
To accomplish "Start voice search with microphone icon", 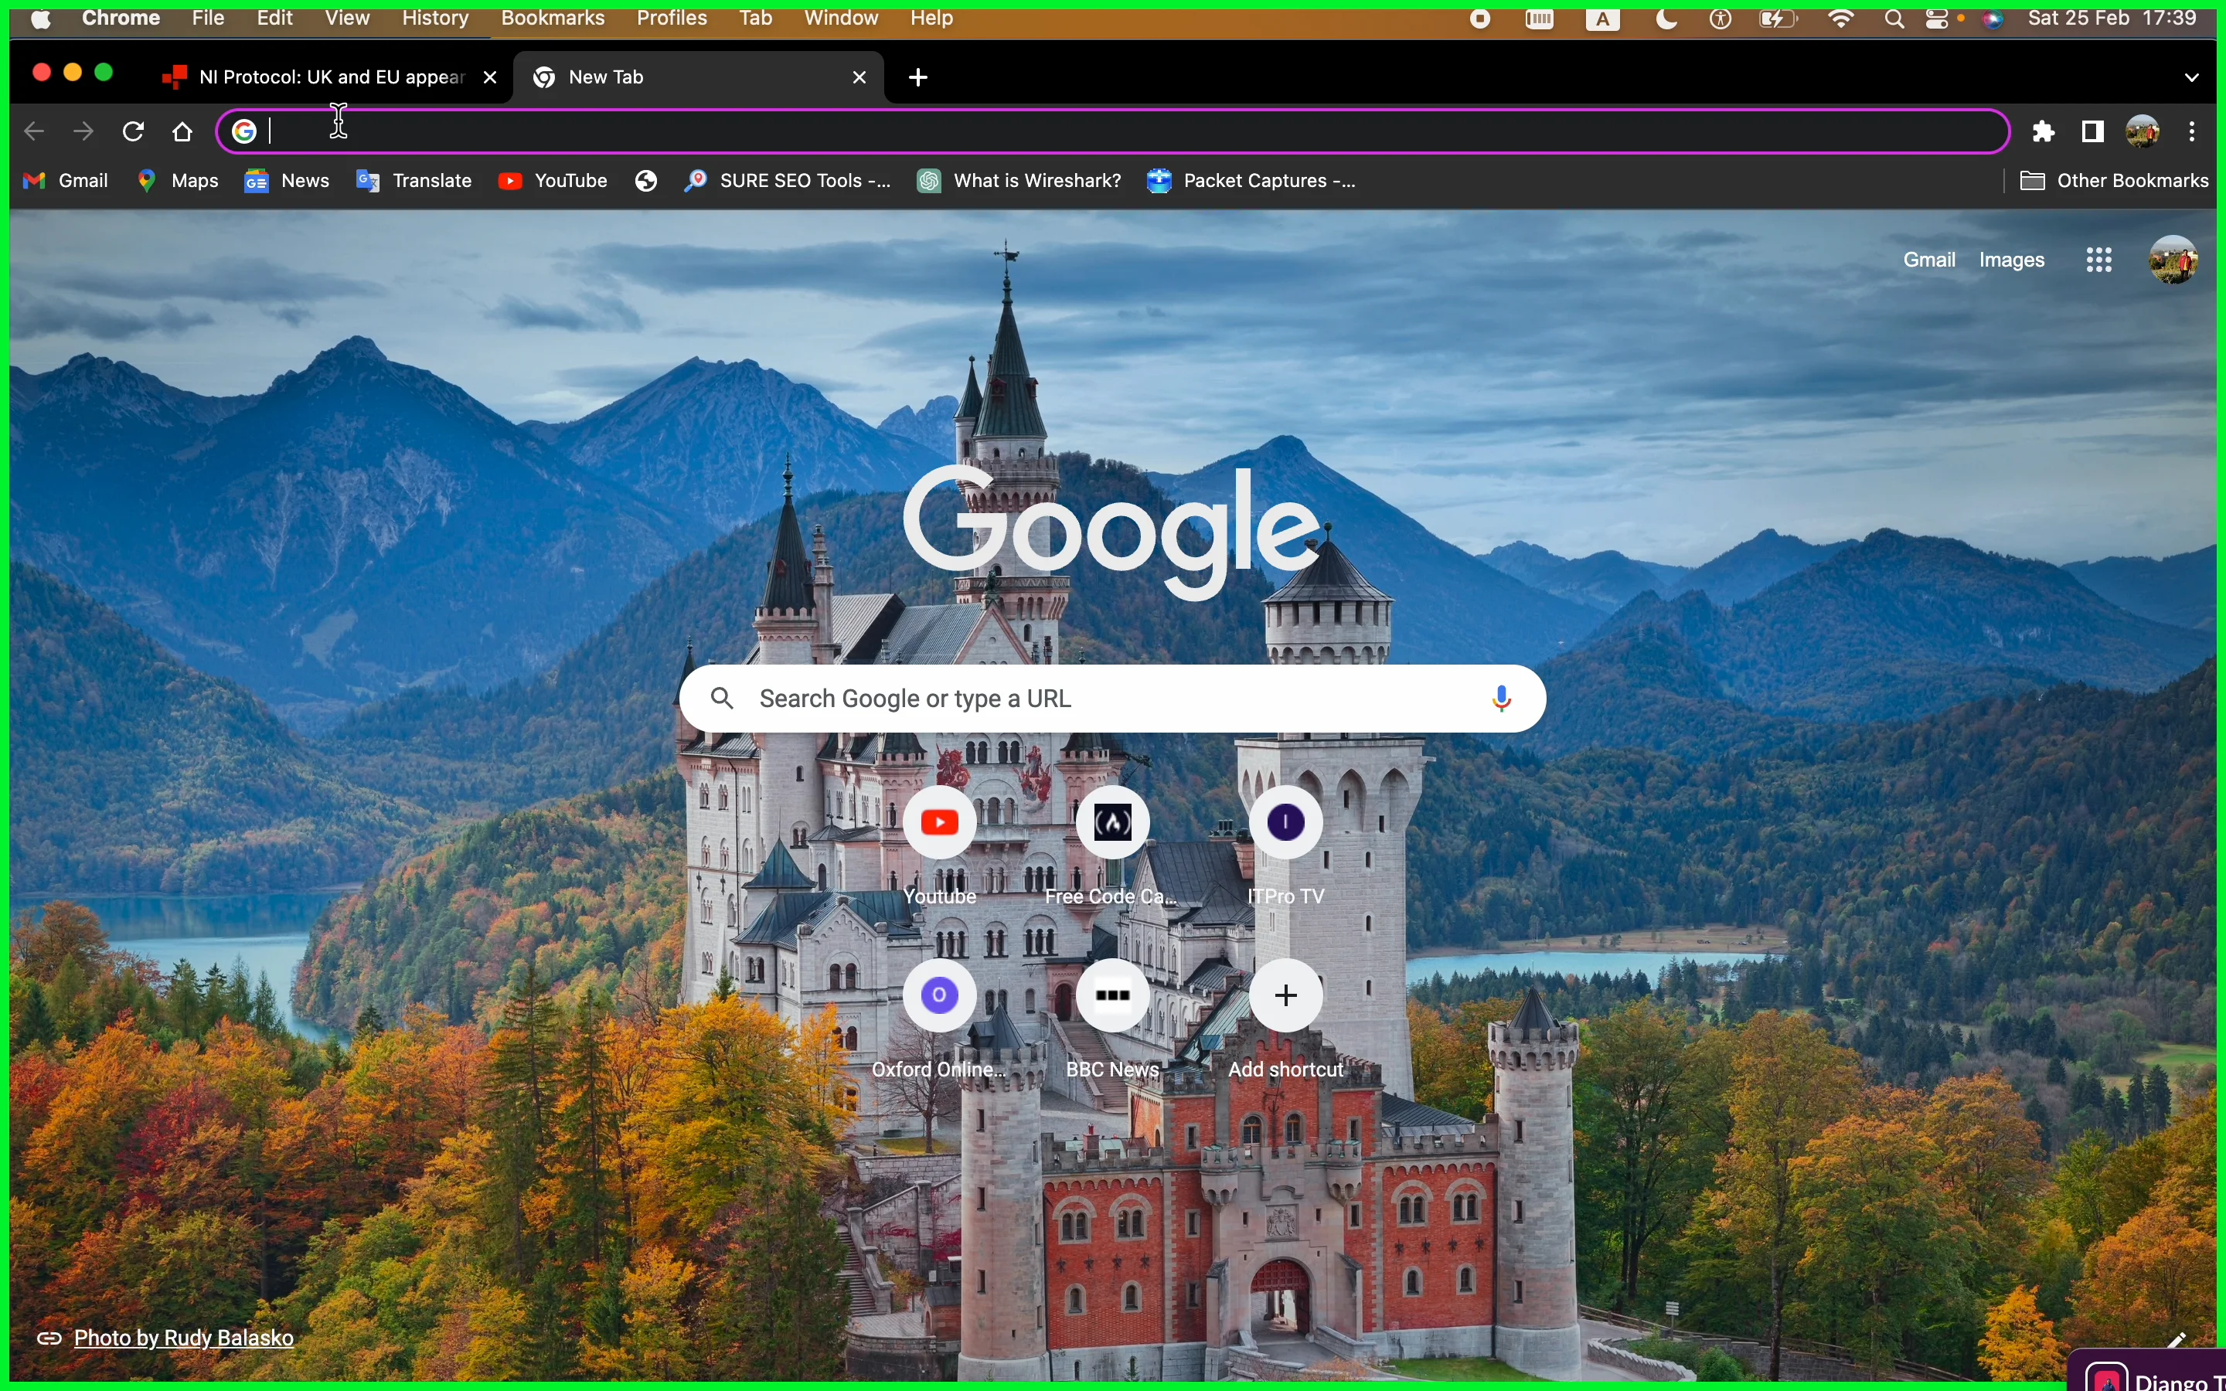I will pyautogui.click(x=1501, y=699).
